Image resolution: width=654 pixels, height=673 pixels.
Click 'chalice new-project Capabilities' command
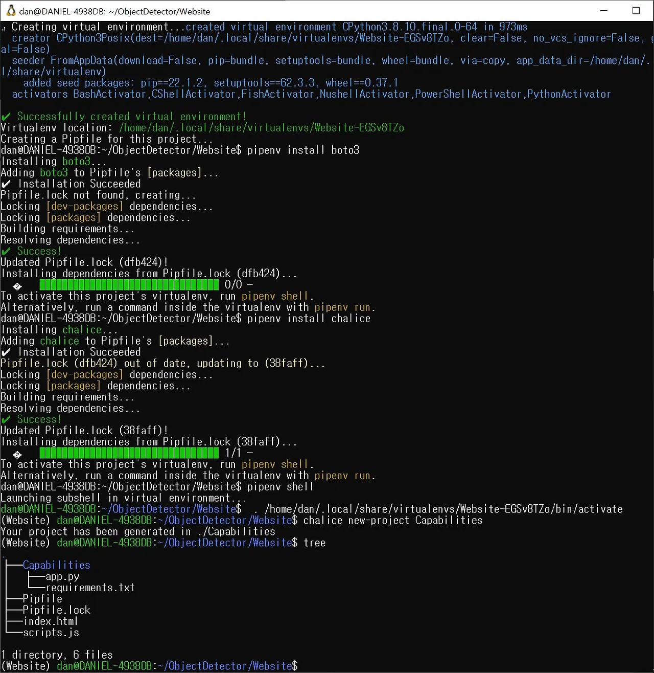click(x=393, y=521)
